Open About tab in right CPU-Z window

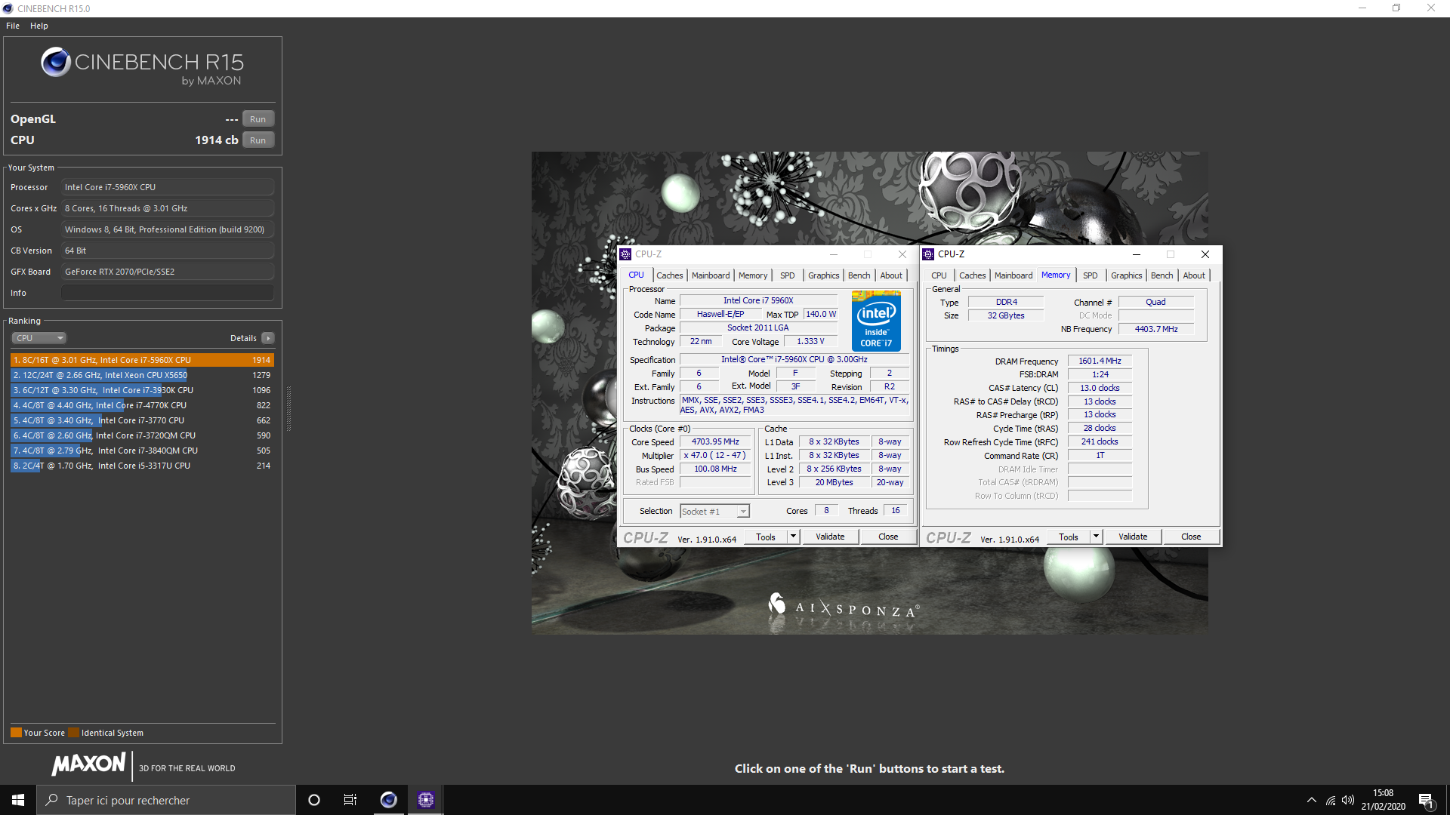pyautogui.click(x=1194, y=275)
